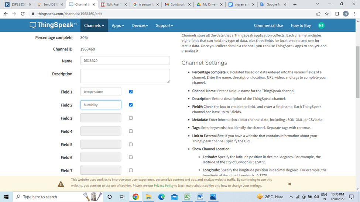
Task: Go back with browser back arrow
Action: pyautogui.click(x=6, y=14)
